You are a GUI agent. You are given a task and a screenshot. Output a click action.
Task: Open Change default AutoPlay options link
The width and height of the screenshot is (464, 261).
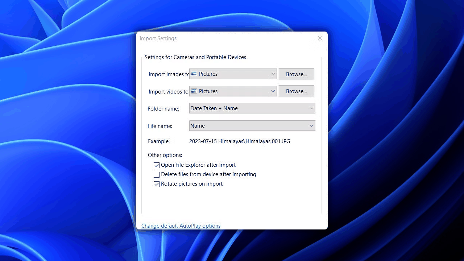coord(181,226)
